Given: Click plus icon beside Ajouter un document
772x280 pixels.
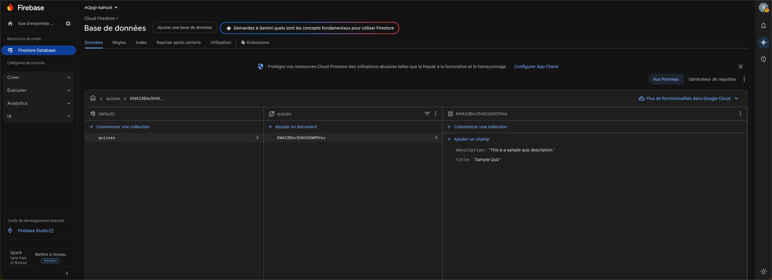Looking at the screenshot, I should pos(270,127).
